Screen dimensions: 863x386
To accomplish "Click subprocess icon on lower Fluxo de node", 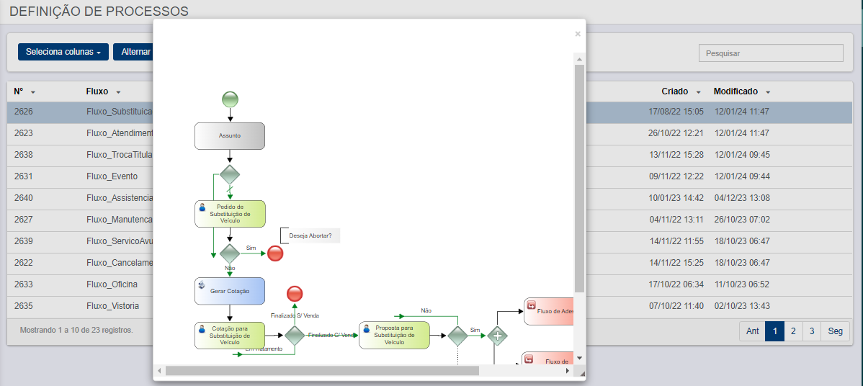I will pos(529,359).
